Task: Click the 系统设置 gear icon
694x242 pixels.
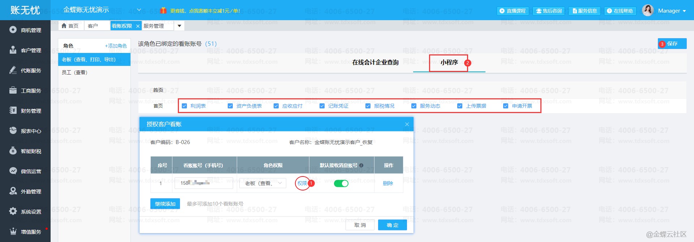Action: [x=13, y=211]
